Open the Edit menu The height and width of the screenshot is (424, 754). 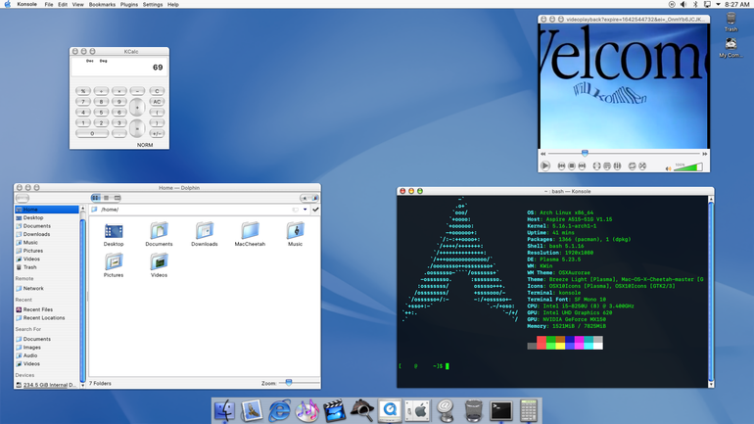63,4
